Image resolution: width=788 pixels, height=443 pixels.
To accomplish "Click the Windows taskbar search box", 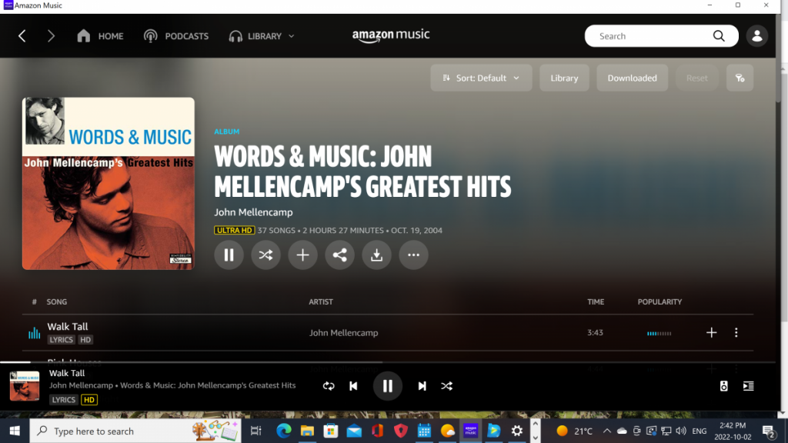I will point(135,431).
